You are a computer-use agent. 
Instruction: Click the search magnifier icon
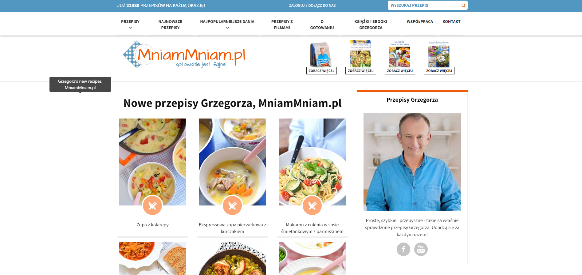[x=463, y=6]
